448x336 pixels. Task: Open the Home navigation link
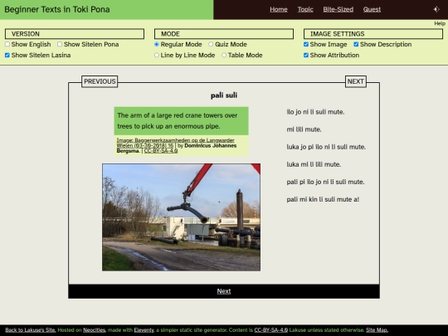coord(279,9)
